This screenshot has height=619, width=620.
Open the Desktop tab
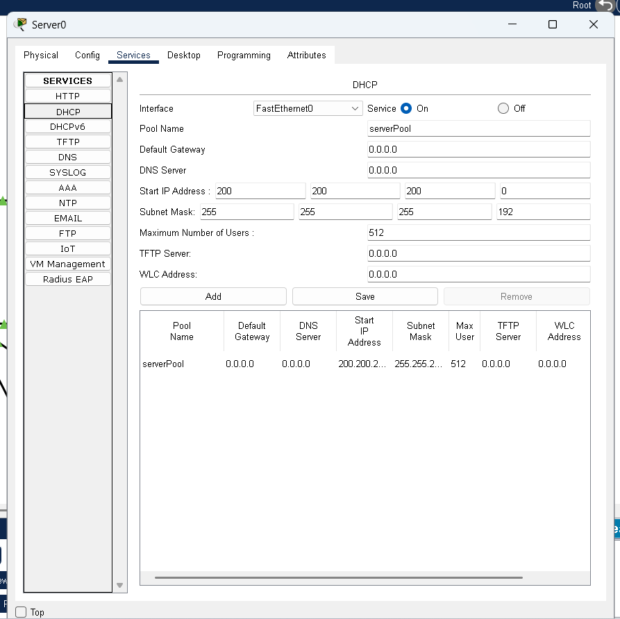click(x=184, y=55)
